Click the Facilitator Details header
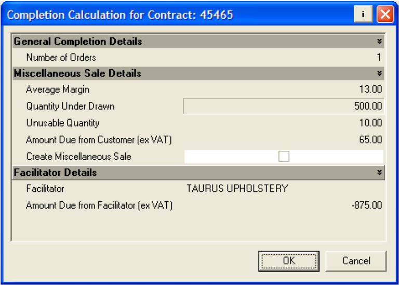This screenshot has width=399, height=285. click(x=56, y=173)
